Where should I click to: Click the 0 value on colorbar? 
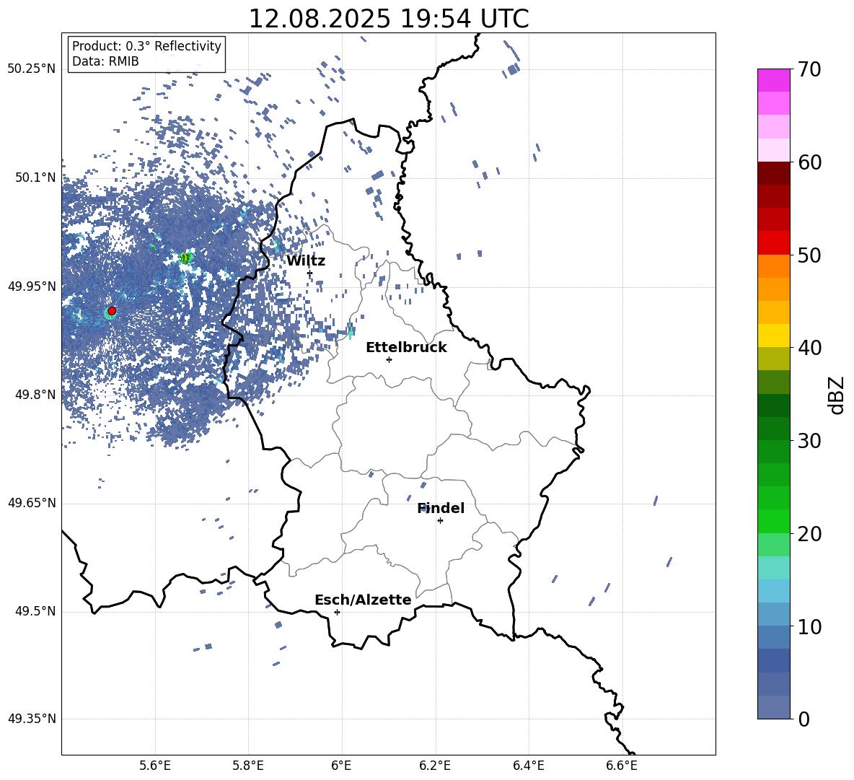804,719
